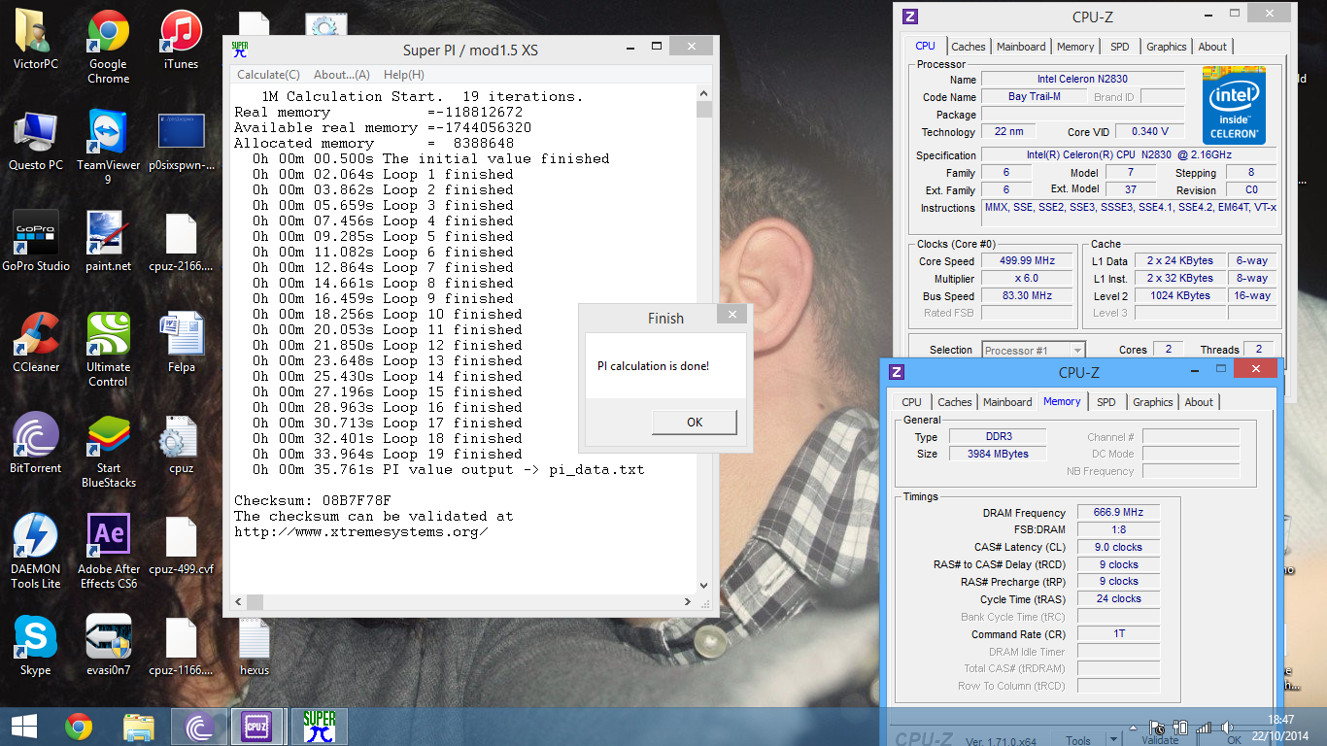Viewport: 1327px width, 746px height.
Task: Open the Processor #1 selection dropdown
Action: point(1034,350)
